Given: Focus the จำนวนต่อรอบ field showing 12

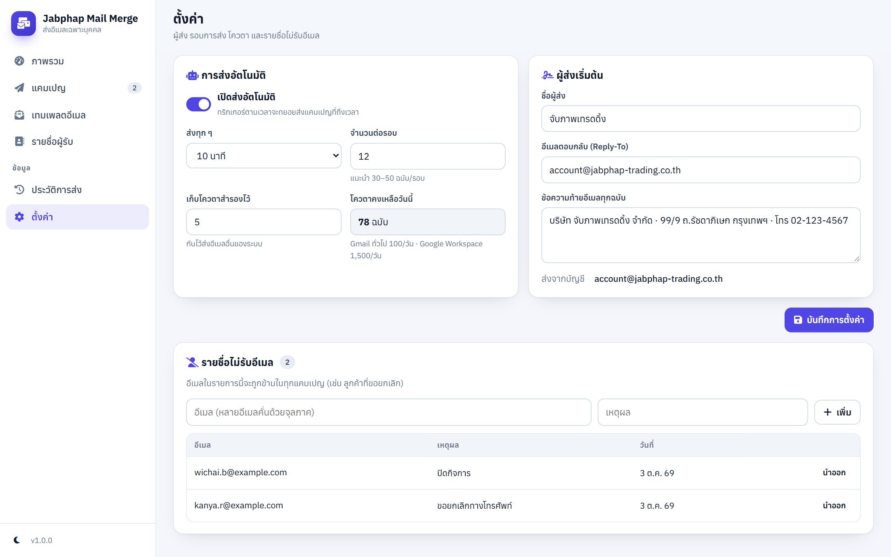Looking at the screenshot, I should click(x=427, y=156).
